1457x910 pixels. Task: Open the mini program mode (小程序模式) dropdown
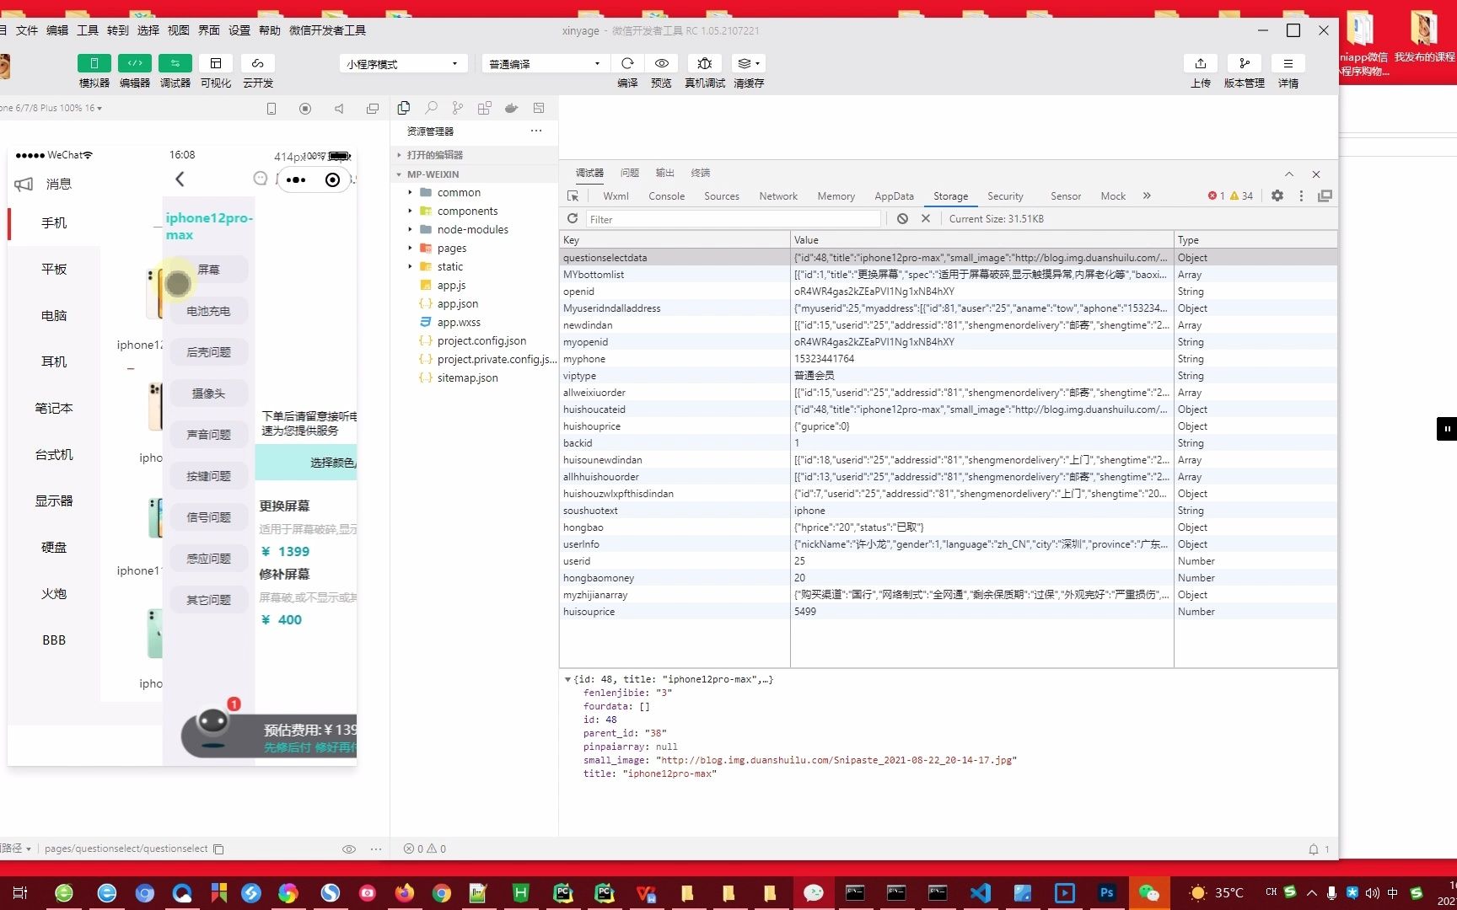403,64
